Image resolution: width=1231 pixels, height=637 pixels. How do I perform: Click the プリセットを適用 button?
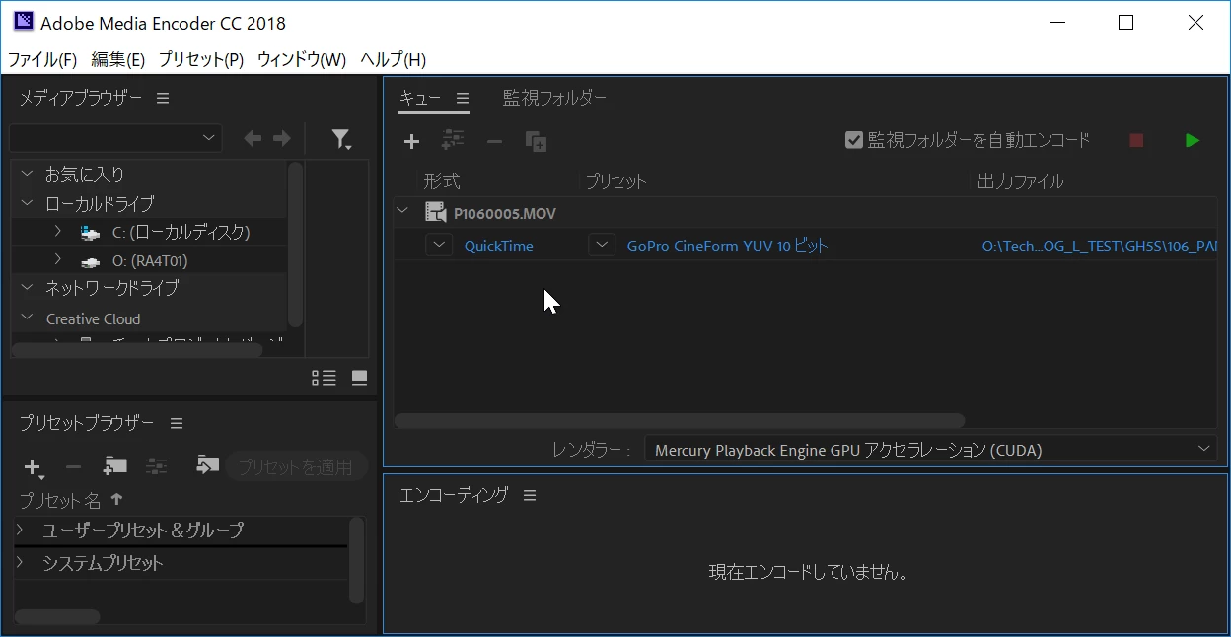pos(296,466)
